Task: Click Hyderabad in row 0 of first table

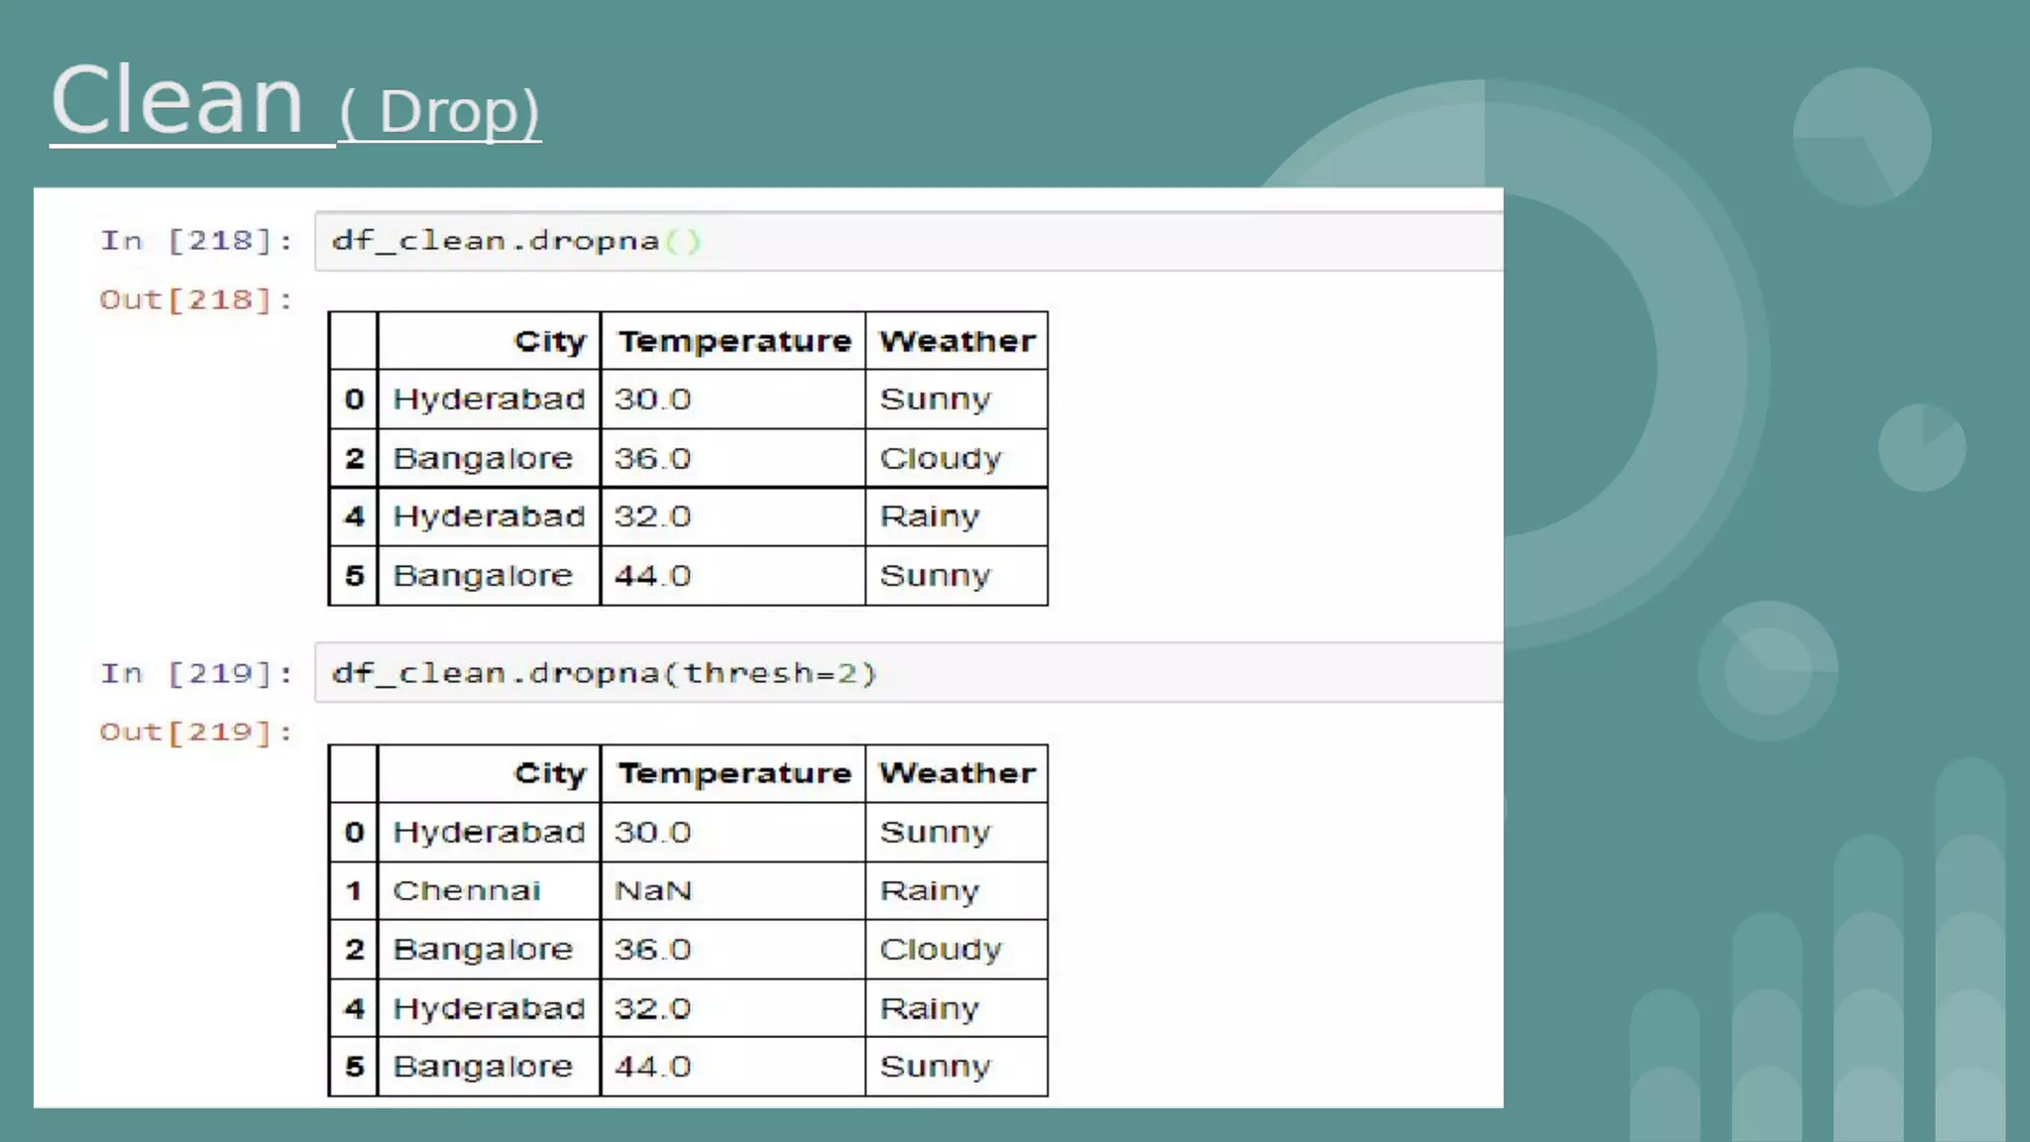Action: (x=489, y=399)
